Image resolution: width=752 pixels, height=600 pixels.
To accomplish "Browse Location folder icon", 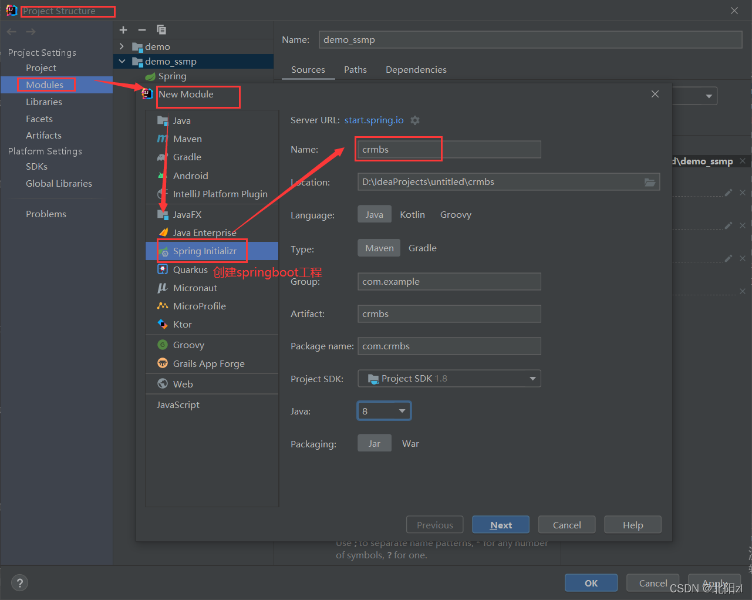I will 650,182.
